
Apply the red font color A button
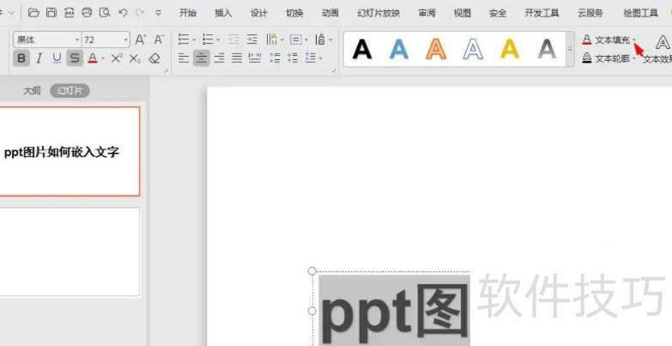(x=92, y=58)
